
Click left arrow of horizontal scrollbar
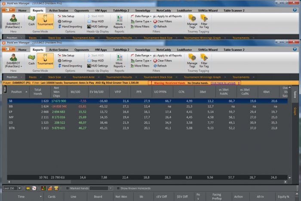tap(9, 182)
